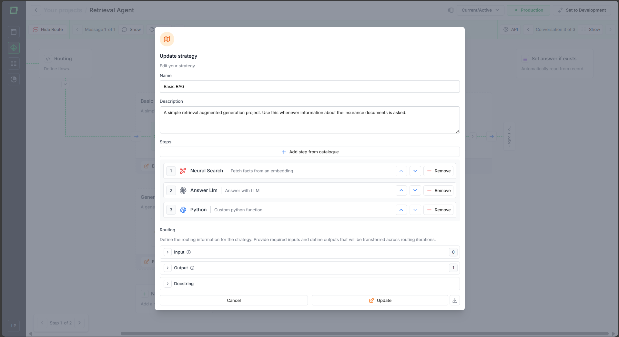The width and height of the screenshot is (619, 337).
Task: Click the Description text area
Action: (x=310, y=120)
